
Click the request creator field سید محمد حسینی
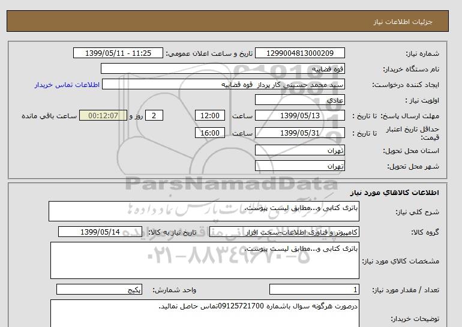223,84
